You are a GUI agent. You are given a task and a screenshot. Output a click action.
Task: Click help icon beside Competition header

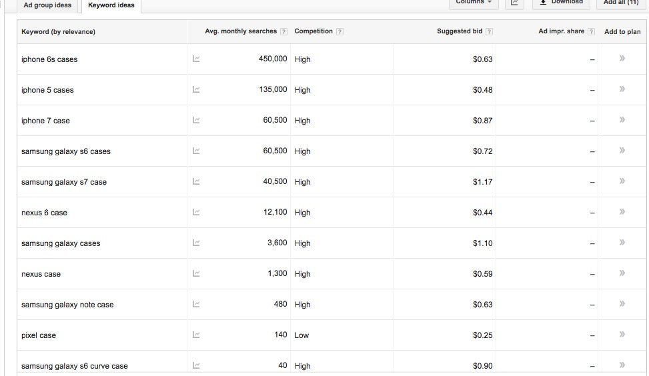(x=340, y=31)
